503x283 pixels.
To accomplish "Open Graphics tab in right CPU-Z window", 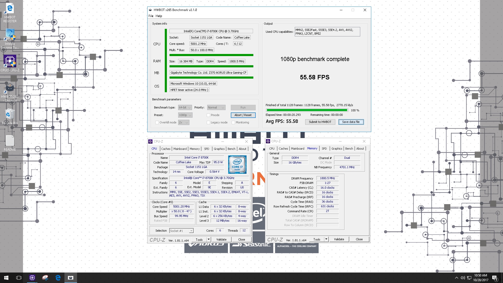I will pyautogui.click(x=337, y=149).
